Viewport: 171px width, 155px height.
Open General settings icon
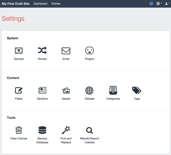pyautogui.click(x=19, y=51)
